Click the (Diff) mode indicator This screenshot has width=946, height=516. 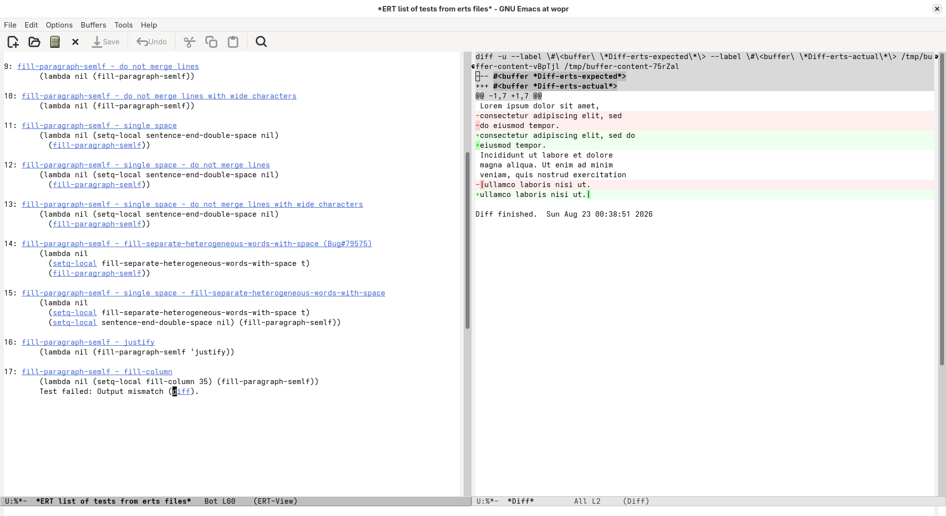[636, 501]
